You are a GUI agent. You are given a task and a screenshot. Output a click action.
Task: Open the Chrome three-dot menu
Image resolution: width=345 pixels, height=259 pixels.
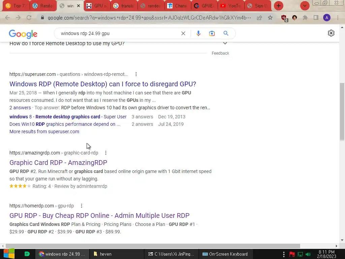coord(338,18)
